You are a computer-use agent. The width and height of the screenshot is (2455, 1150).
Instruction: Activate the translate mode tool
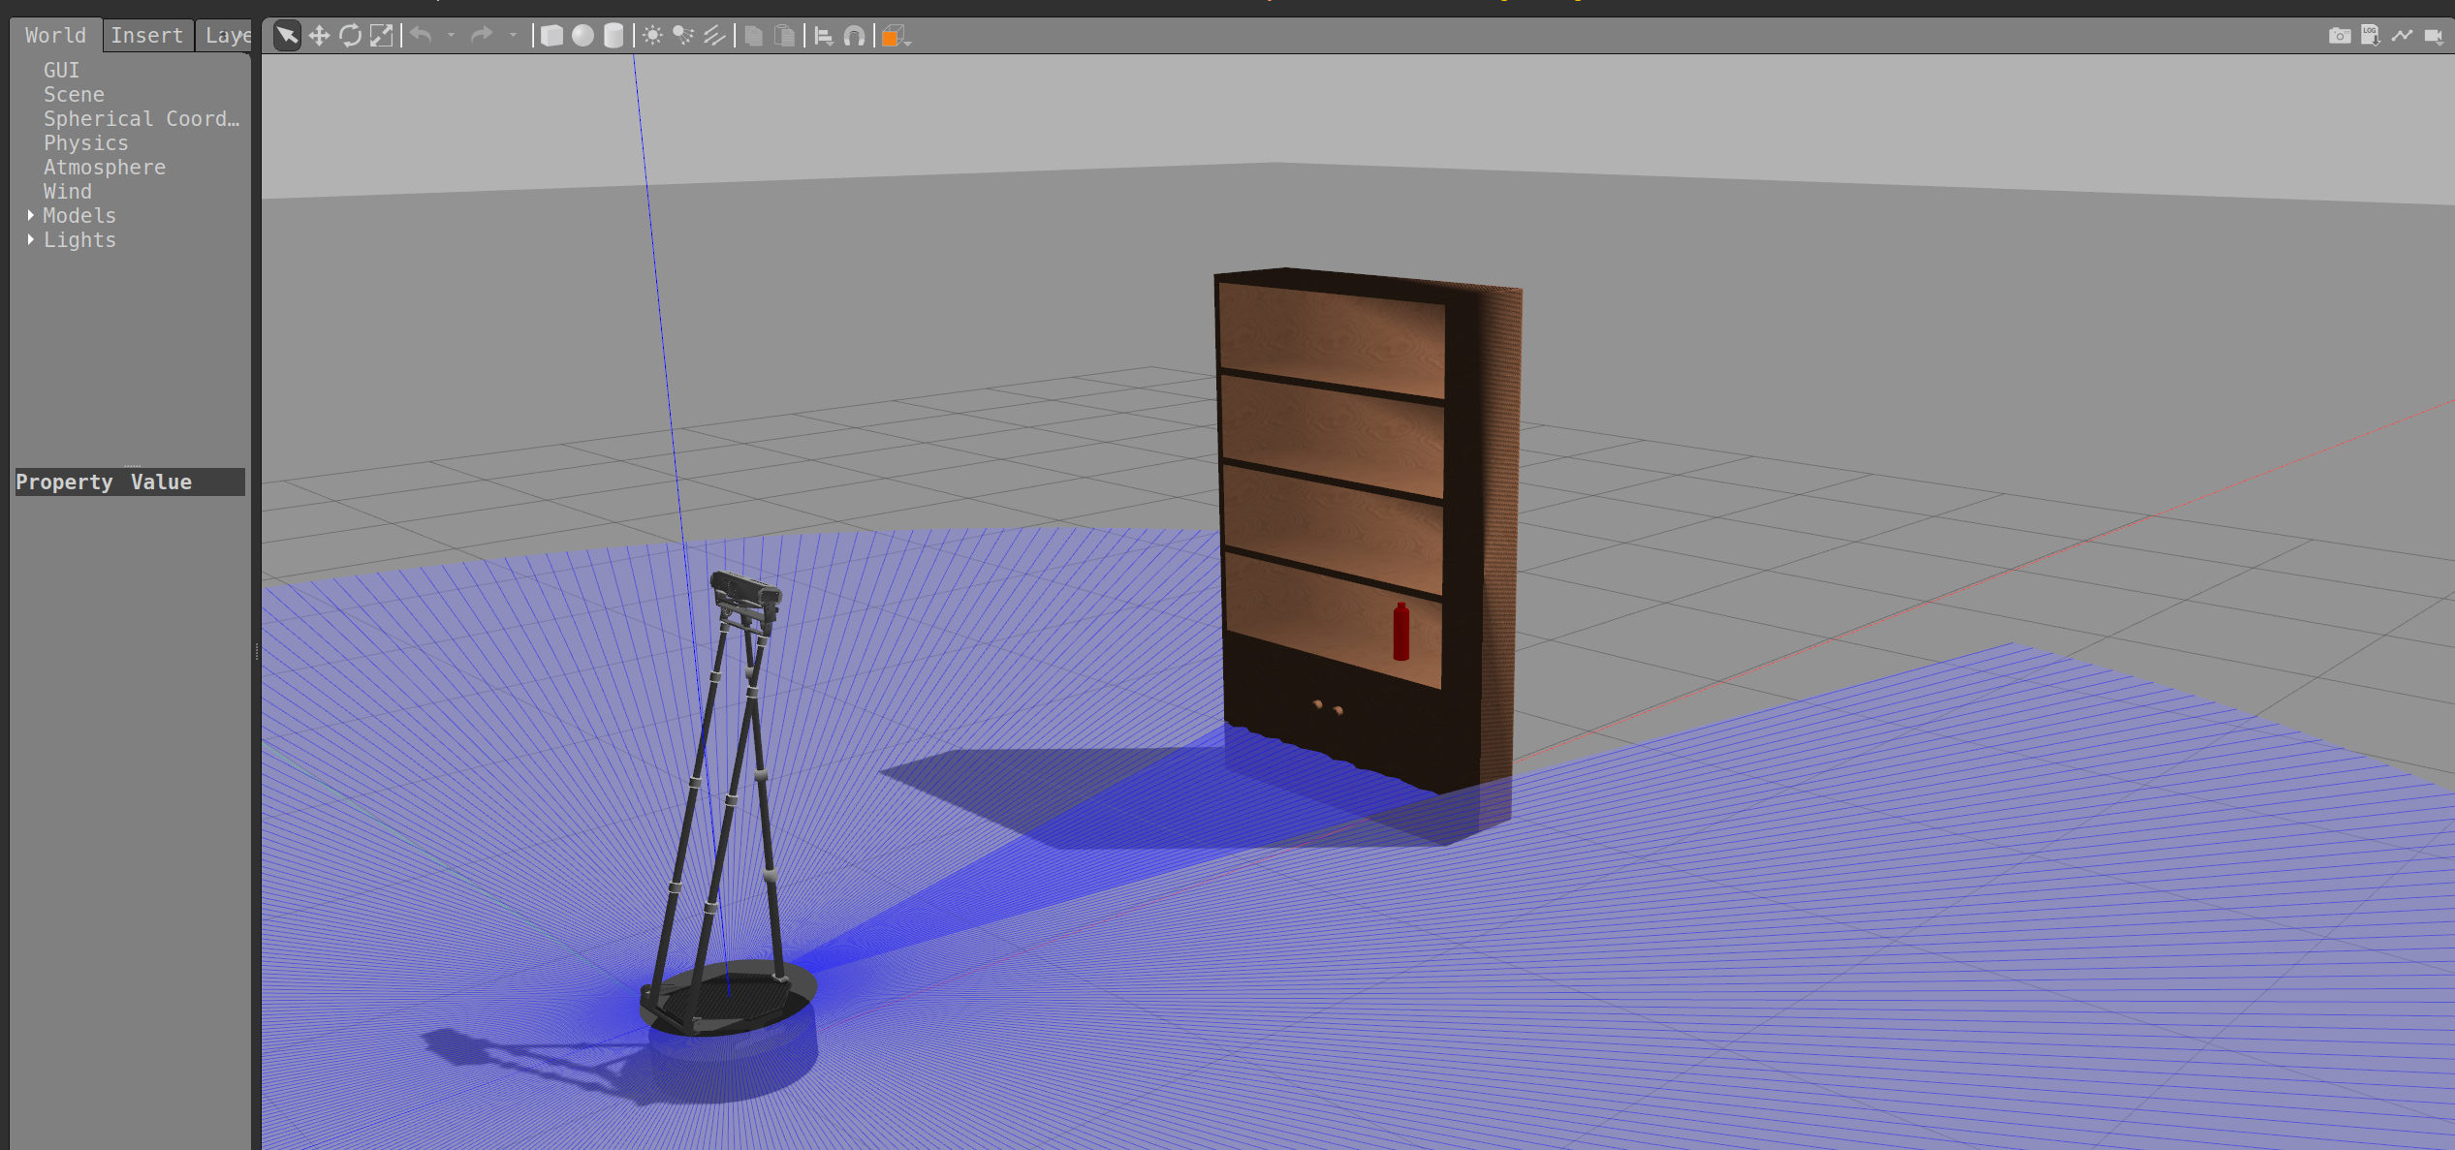coord(319,36)
